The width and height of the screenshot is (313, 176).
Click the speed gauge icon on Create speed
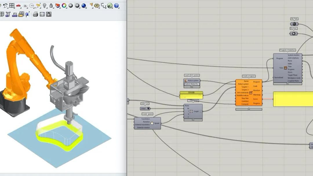[x=152, y=123]
